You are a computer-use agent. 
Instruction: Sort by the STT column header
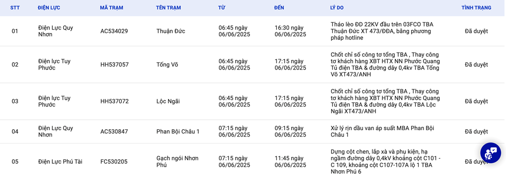click(x=15, y=8)
